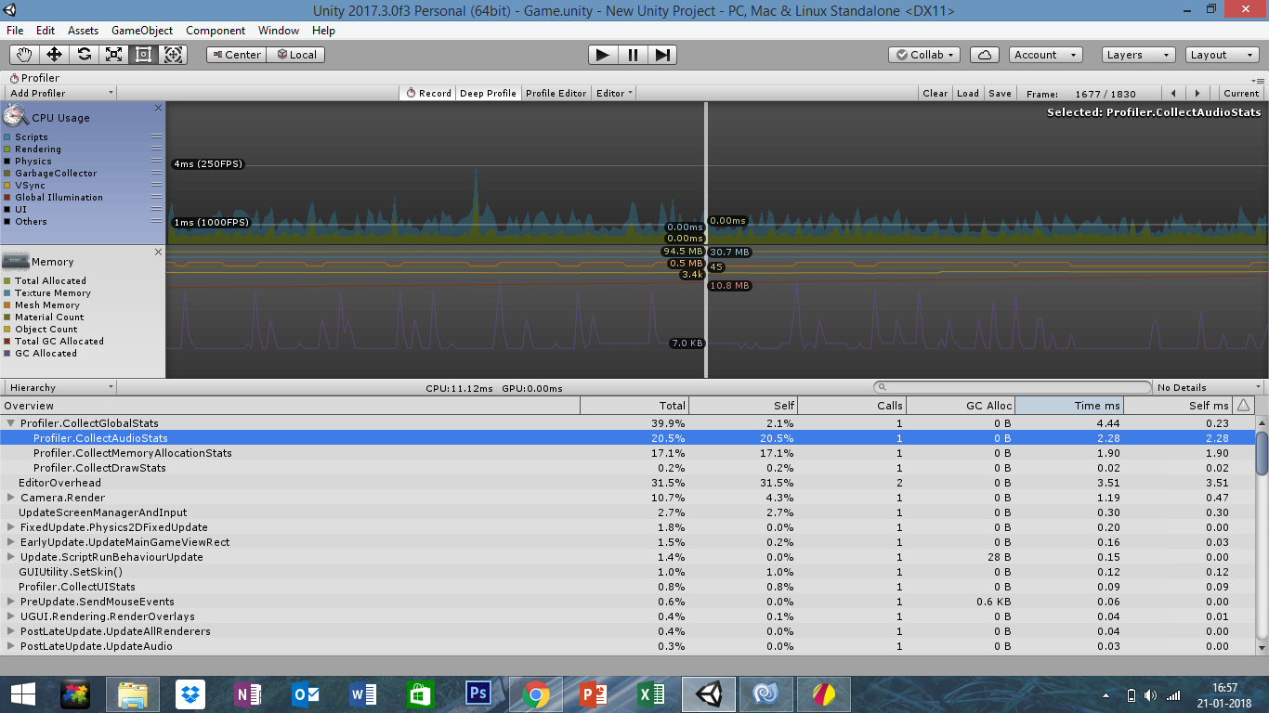The width and height of the screenshot is (1269, 713).
Task: Open the File menu
Action: pos(15,31)
